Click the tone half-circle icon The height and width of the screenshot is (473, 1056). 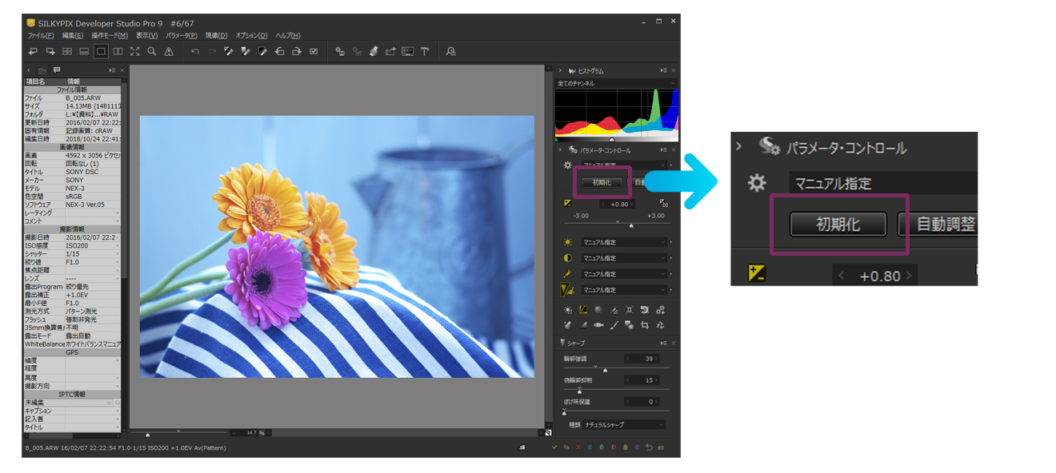[568, 258]
